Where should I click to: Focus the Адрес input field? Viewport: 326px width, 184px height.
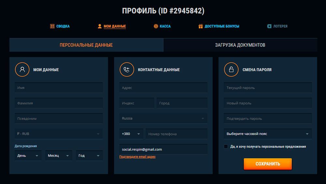163,88
